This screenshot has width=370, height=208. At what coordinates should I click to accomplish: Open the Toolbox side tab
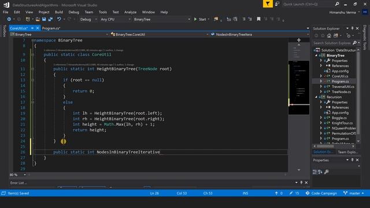click(x=4, y=31)
